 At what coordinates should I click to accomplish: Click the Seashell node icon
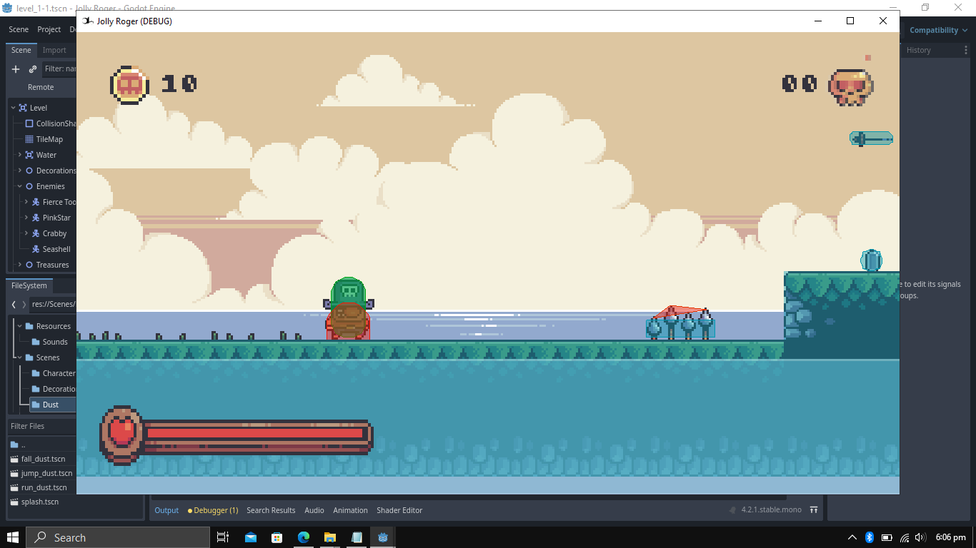36,249
